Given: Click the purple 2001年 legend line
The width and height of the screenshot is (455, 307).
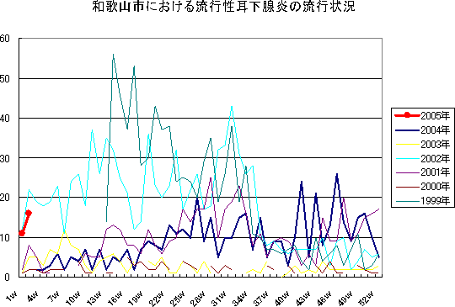Looking at the screenshot, I should 407,172.
